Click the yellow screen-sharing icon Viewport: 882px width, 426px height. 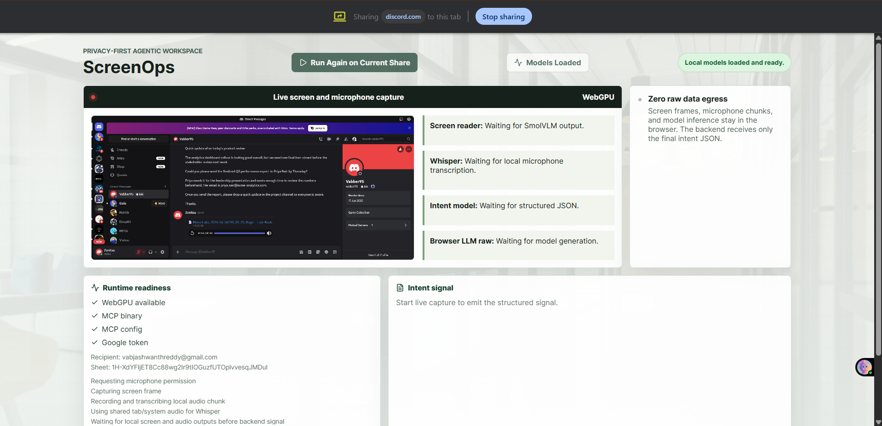339,17
